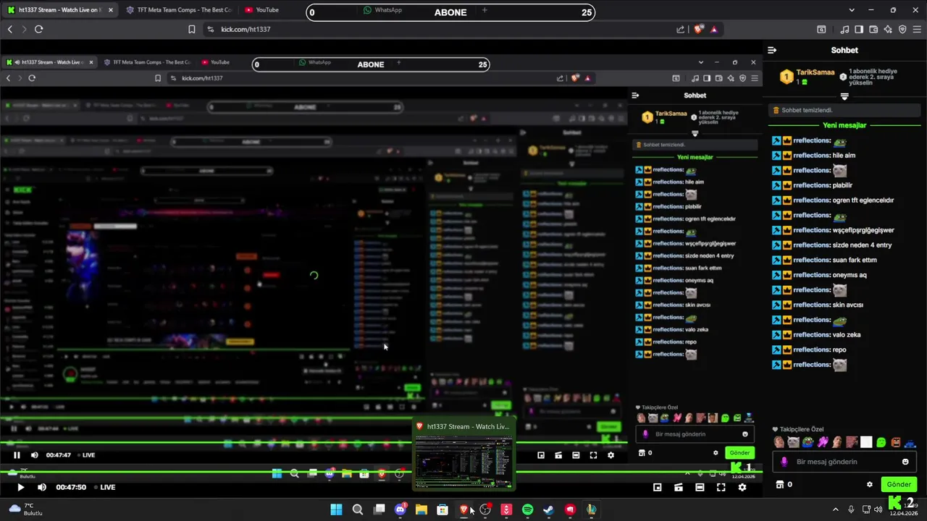
Task: Mute the outermost stream volume
Action: point(42,488)
